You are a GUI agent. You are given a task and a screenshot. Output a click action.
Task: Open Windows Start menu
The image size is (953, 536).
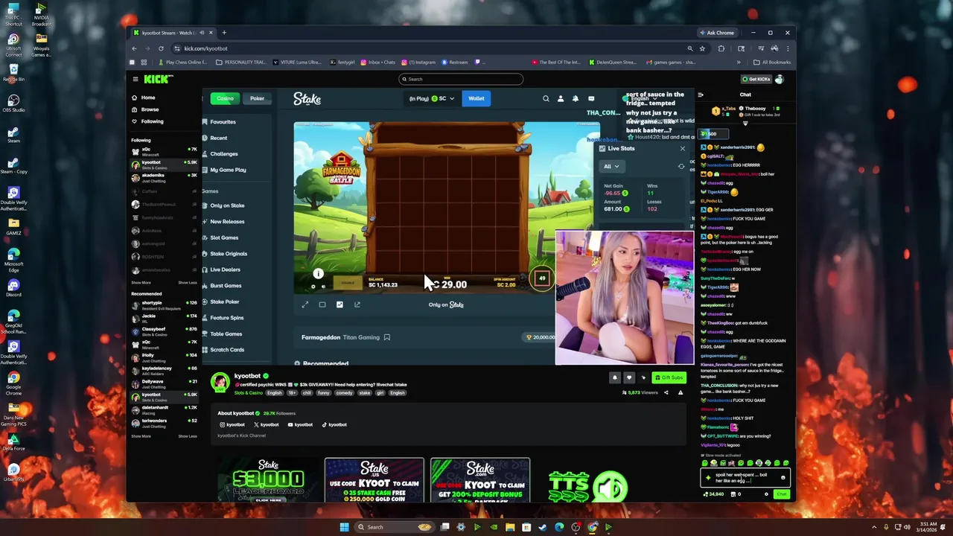[344, 527]
